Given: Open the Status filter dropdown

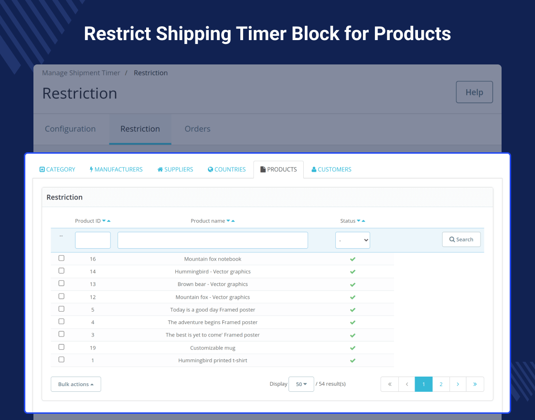Looking at the screenshot, I should point(353,241).
